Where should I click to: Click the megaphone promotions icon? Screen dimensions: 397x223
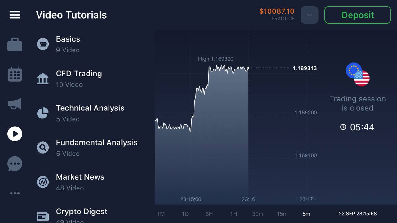coord(15,104)
